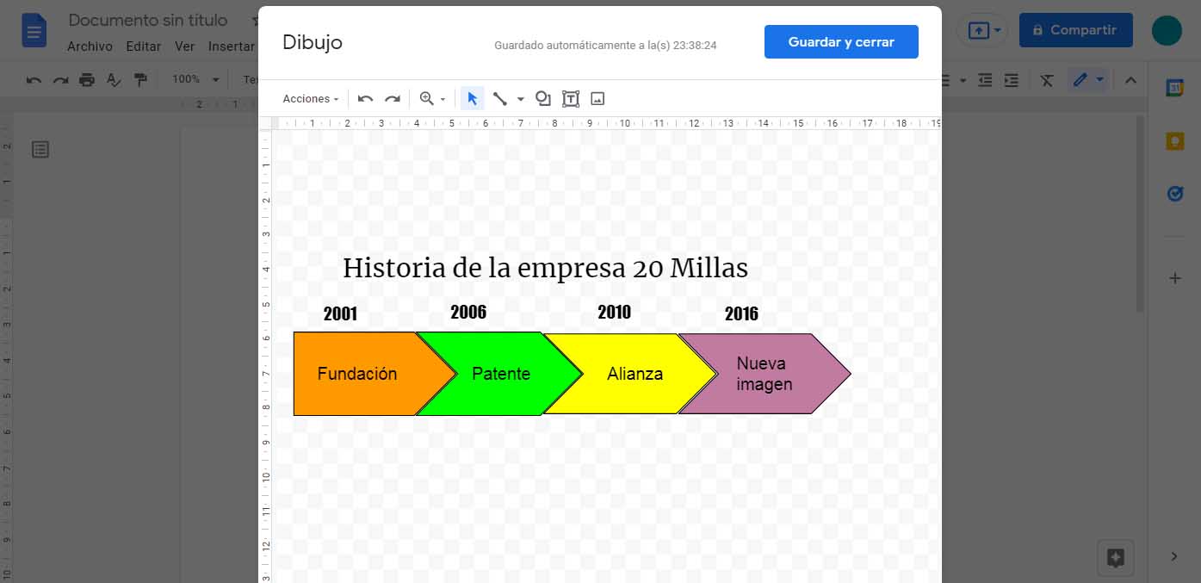Viewport: 1201px width, 583px height.
Task: Insert a text box into the drawing
Action: tap(570, 98)
